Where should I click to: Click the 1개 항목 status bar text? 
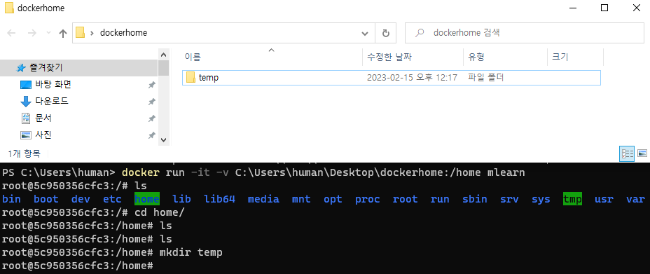pyautogui.click(x=24, y=153)
